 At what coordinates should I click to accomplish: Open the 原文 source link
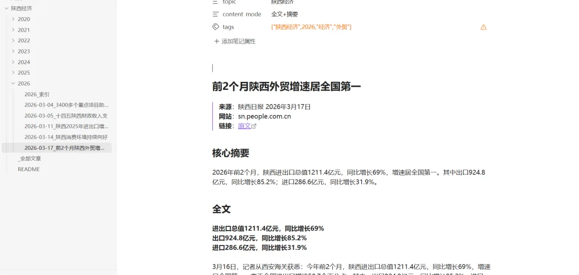244,126
